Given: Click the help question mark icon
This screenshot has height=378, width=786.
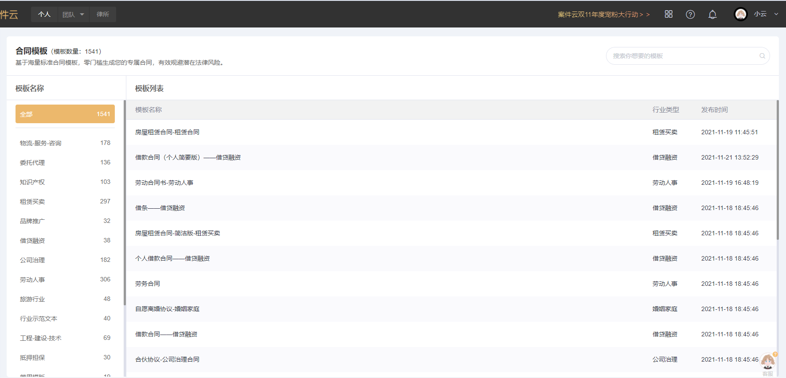Looking at the screenshot, I should [690, 14].
